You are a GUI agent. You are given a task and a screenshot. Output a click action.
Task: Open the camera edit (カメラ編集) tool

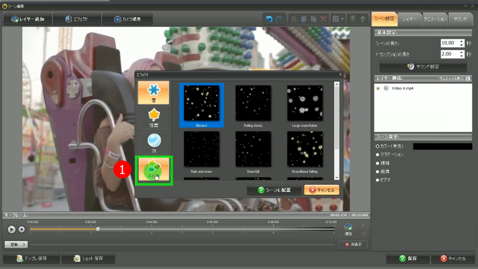127,19
